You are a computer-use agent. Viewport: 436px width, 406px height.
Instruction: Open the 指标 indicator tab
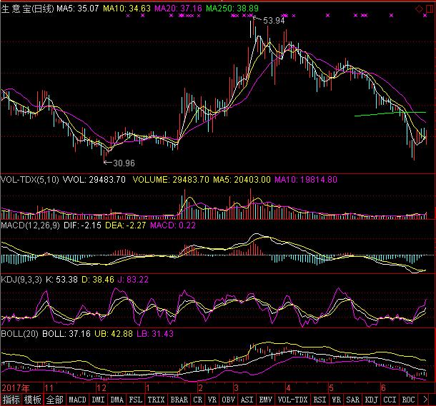pyautogui.click(x=11, y=400)
